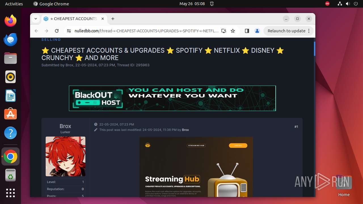
Task: Open the clock showing May 26 05:08
Action: tap(192, 4)
